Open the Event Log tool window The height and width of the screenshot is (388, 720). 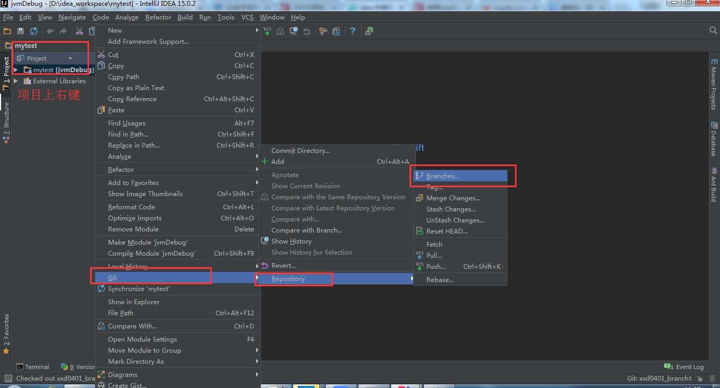[684, 367]
